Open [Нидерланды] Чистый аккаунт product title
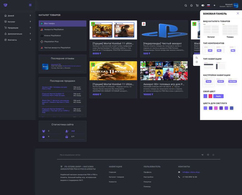242x195 pixels. 162,44
